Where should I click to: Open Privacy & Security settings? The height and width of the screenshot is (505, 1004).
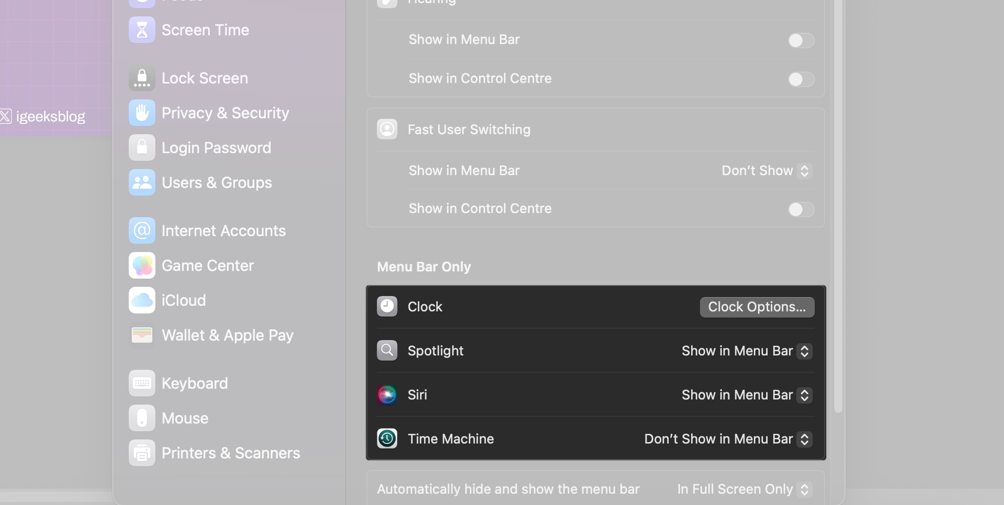pos(225,113)
